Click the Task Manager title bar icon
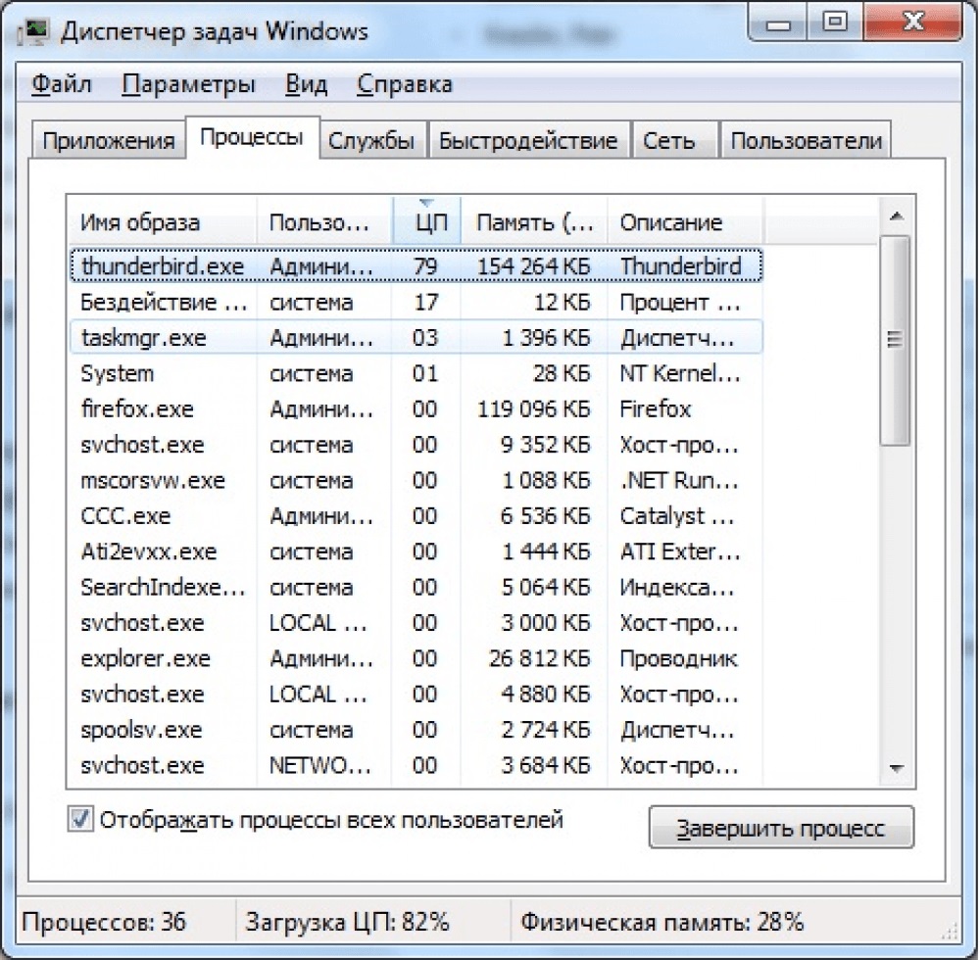The width and height of the screenshot is (980, 960). click(33, 32)
